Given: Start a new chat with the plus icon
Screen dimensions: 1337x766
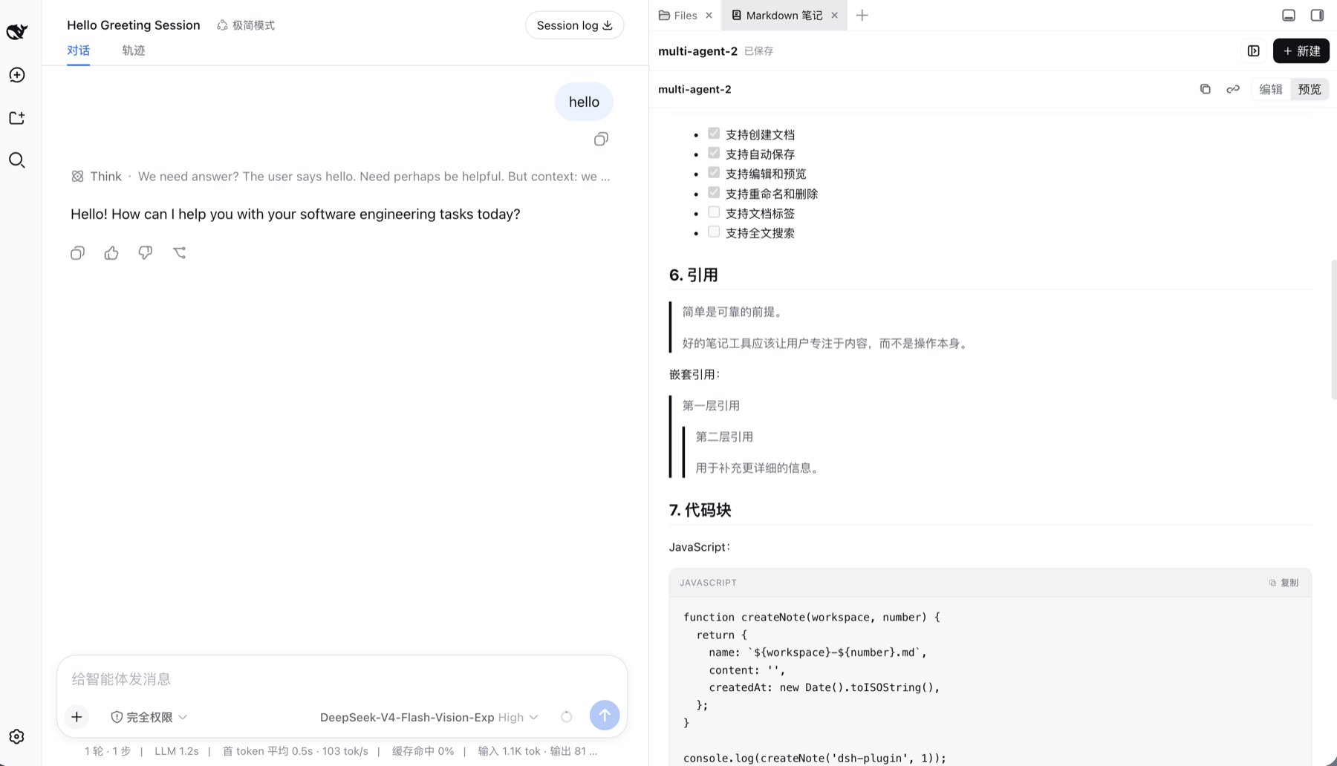Looking at the screenshot, I should (16, 75).
